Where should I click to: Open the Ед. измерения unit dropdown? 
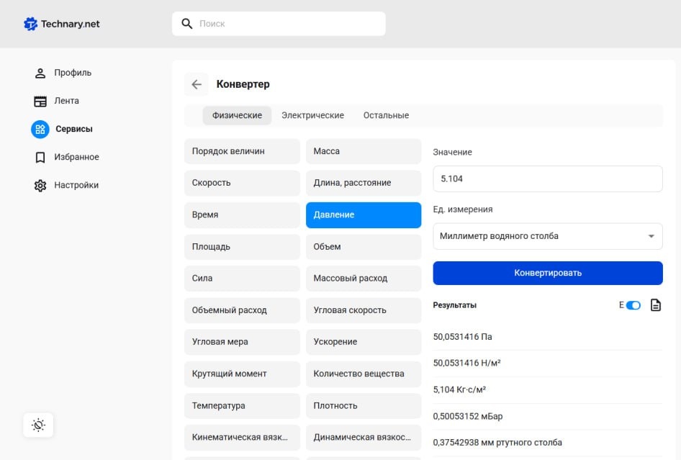pos(548,236)
